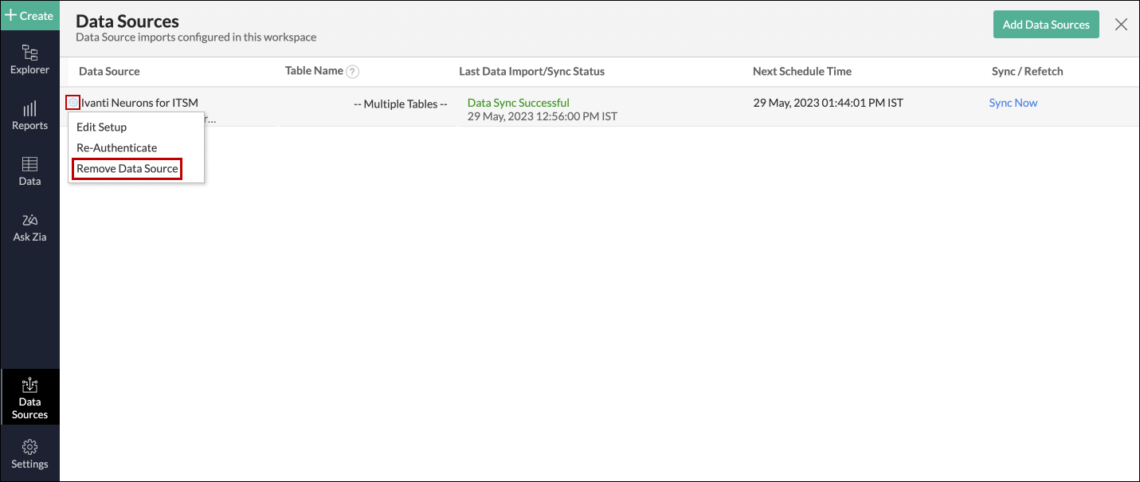This screenshot has height=482, width=1140.
Task: Click the Last Data Import/Sync Status header
Action: pyautogui.click(x=531, y=71)
